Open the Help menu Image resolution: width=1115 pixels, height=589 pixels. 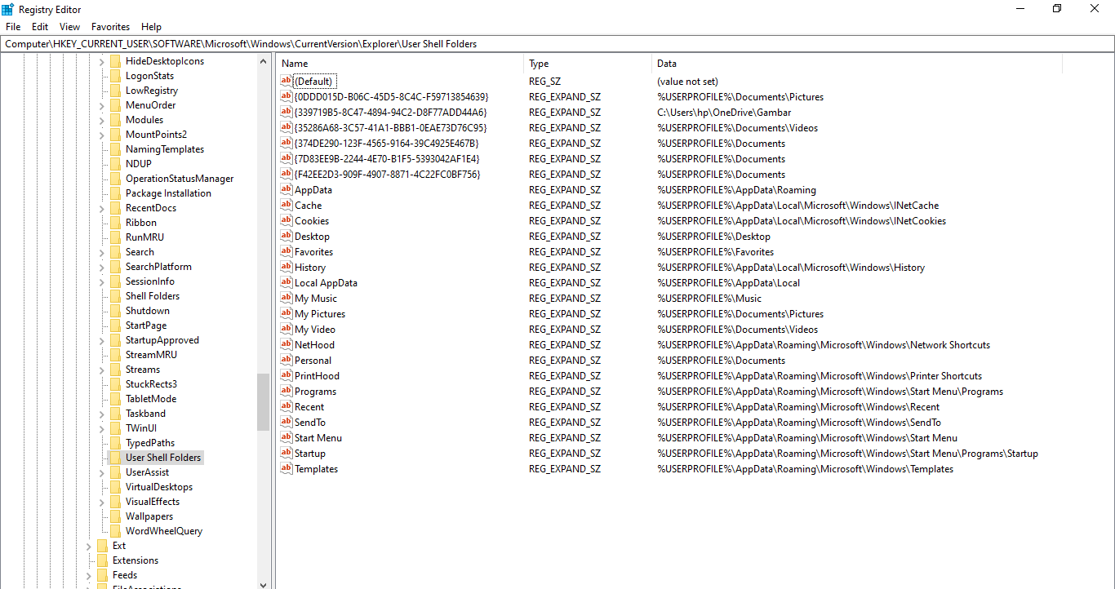pos(151,27)
